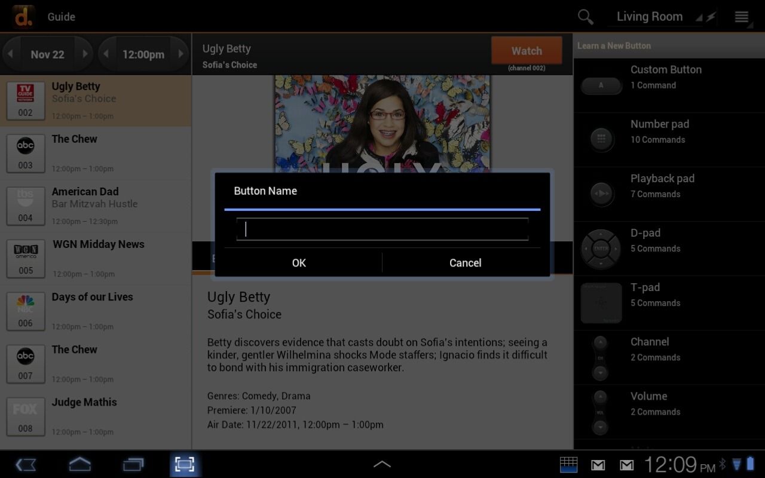Advance to the next date after Nov 22

click(x=84, y=54)
